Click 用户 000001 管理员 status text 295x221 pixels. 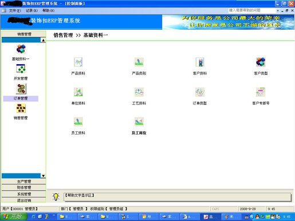[x=19, y=209]
